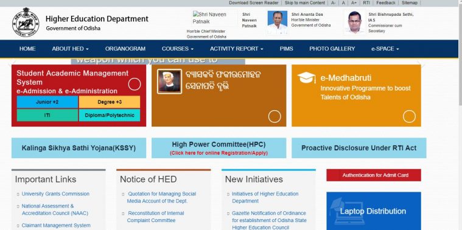Click the Skip to main Content link
Image resolution: width=462 pixels, height=230 pixels.
(305, 3)
